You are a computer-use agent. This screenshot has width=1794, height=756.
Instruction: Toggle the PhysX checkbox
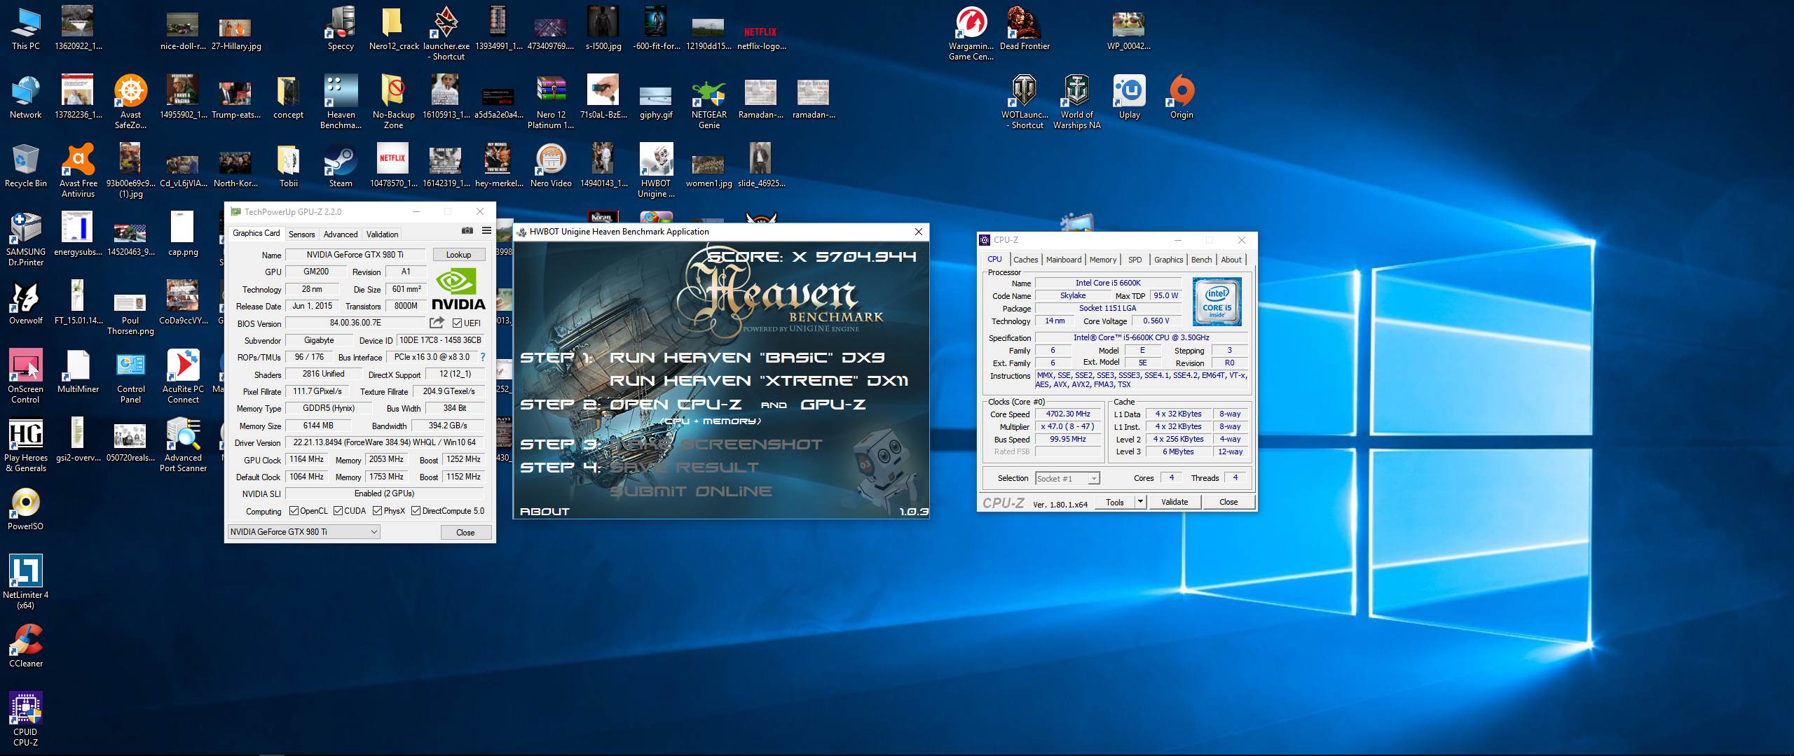pos(377,511)
